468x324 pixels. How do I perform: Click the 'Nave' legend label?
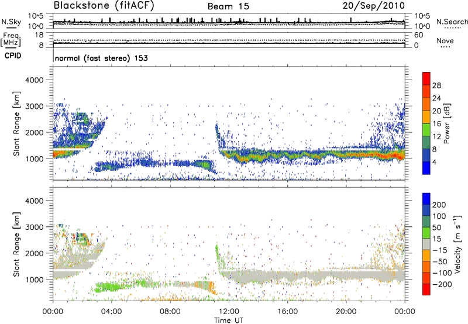[x=445, y=41]
